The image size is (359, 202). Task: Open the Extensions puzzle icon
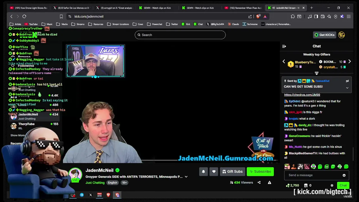coord(293,17)
